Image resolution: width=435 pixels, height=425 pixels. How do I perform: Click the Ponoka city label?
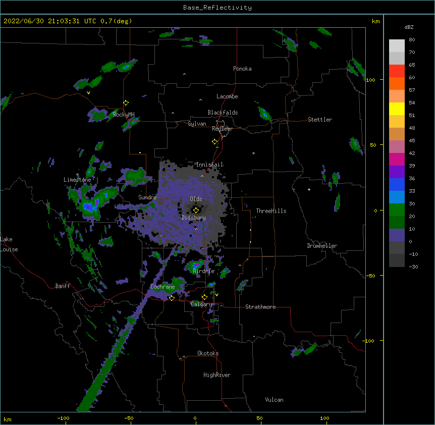pos(242,69)
